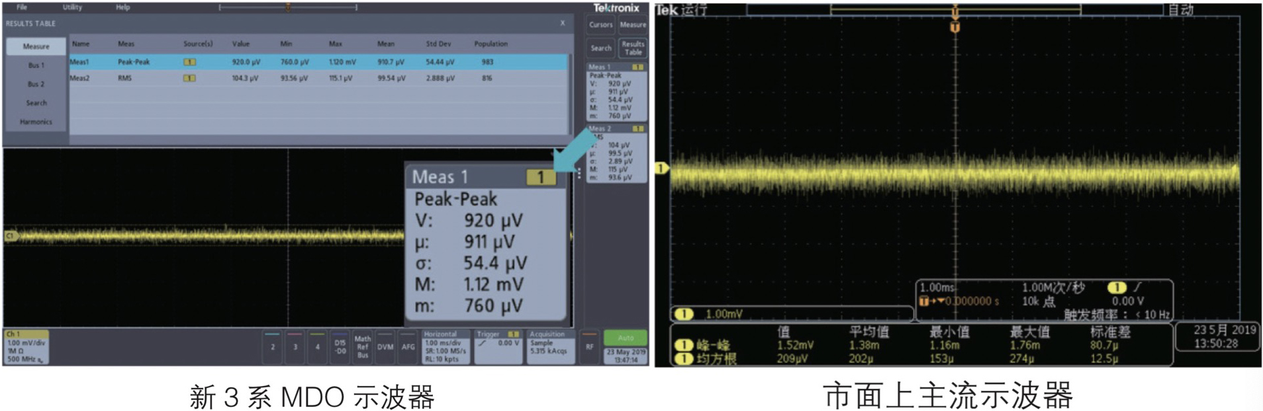Image resolution: width=1263 pixels, height=411 pixels.
Task: Click the trigger position marker on record view
Action: 288,7
